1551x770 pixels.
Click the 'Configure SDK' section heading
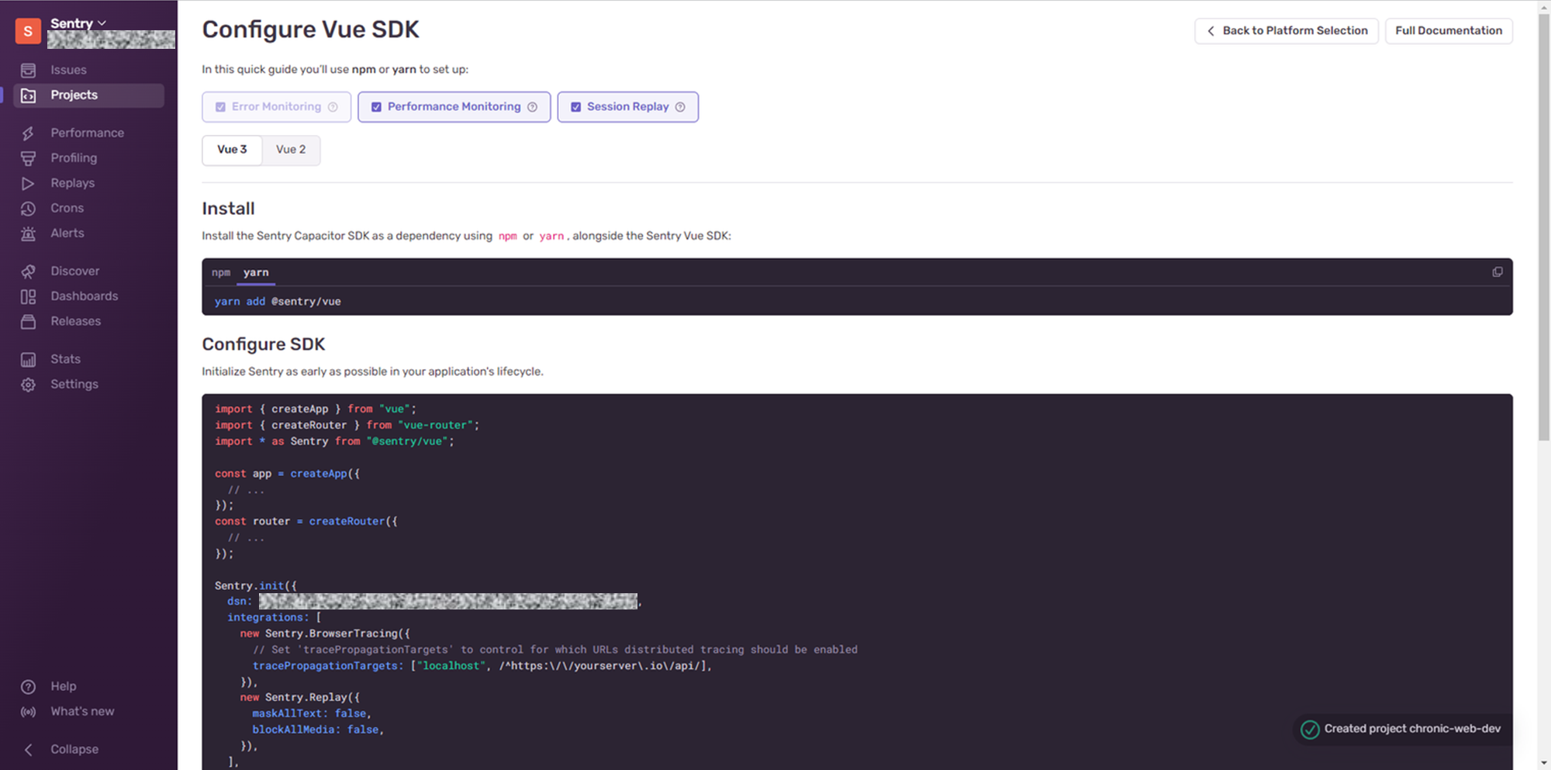tap(264, 344)
